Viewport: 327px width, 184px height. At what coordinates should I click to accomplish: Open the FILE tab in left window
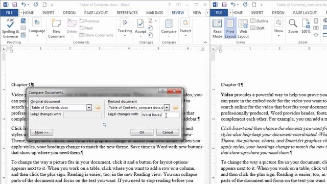click(9, 13)
